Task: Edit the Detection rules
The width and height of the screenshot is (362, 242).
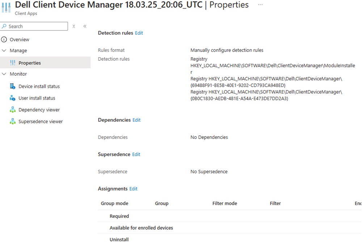Action: point(139,33)
